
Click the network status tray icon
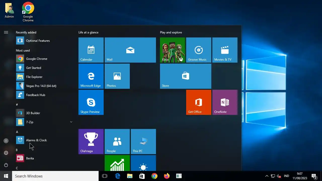273,176
